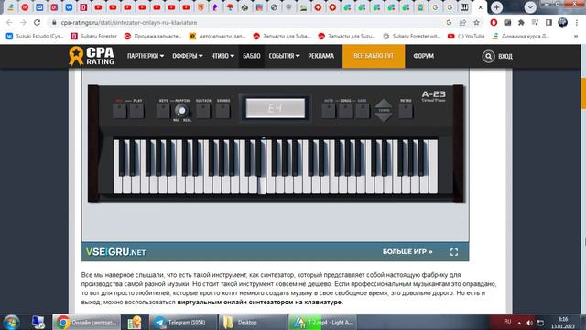The width and height of the screenshot is (586, 330).
Task: Toggle the GAME button
Action: click(363, 111)
